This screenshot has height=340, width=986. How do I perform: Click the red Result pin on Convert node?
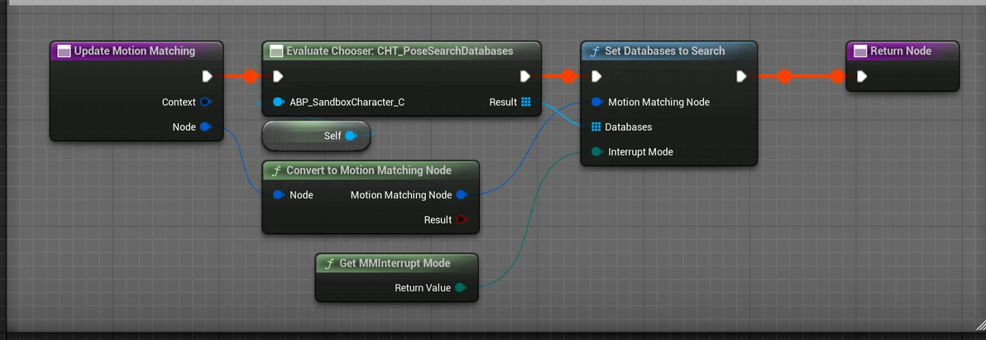462,220
